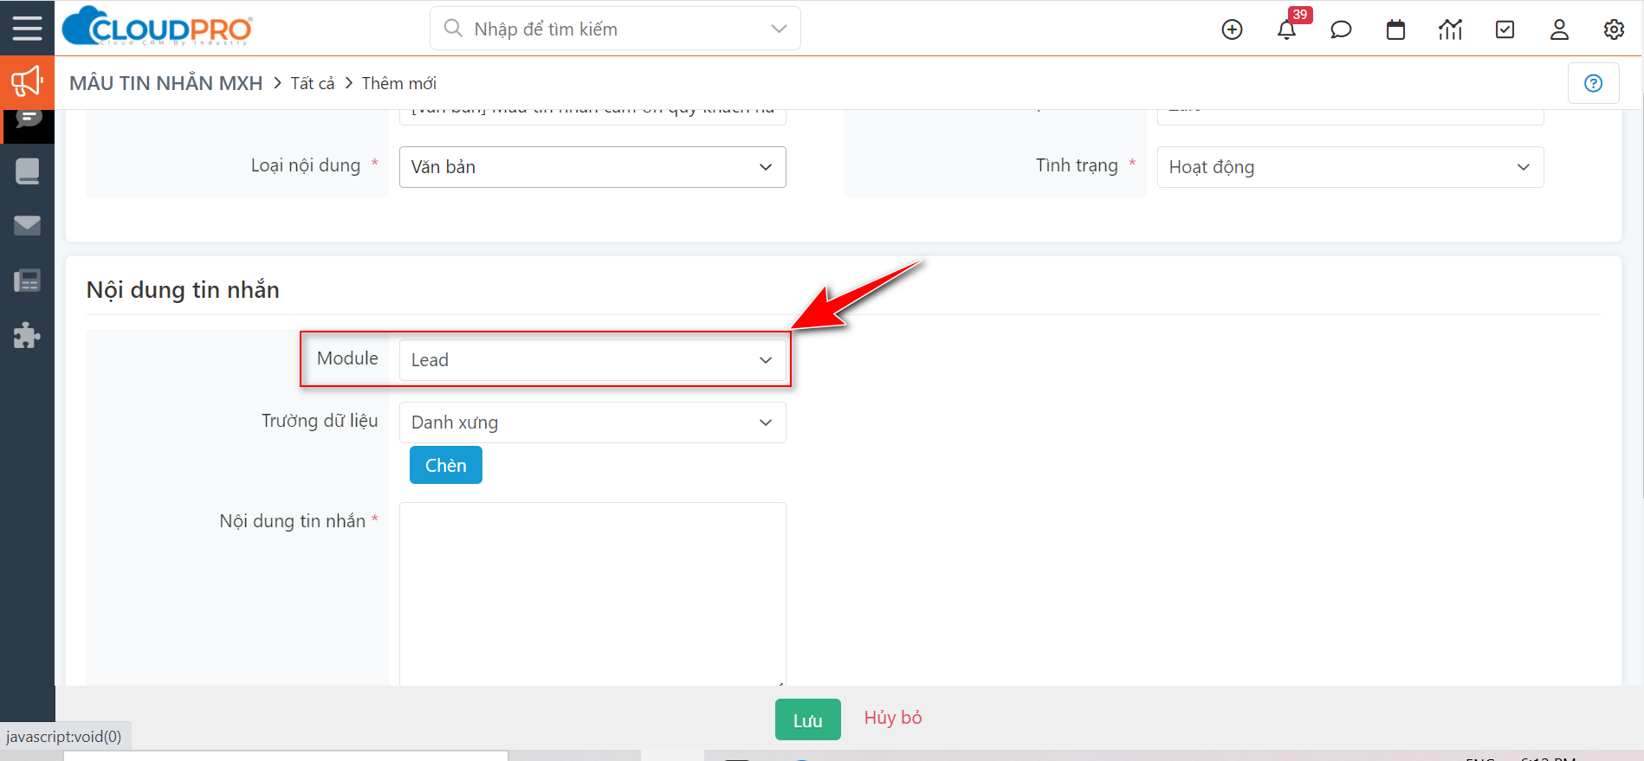
Task: Open MẪU TIN NHẮN MXH breadcrumb
Action: pos(166,83)
